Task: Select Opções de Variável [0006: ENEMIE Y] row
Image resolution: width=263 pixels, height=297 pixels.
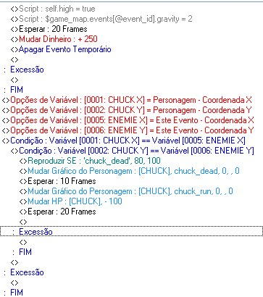Action: pos(128,130)
